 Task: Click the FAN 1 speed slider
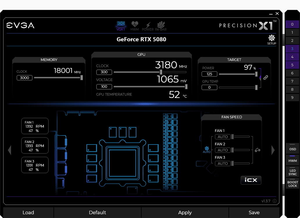click(x=240, y=137)
